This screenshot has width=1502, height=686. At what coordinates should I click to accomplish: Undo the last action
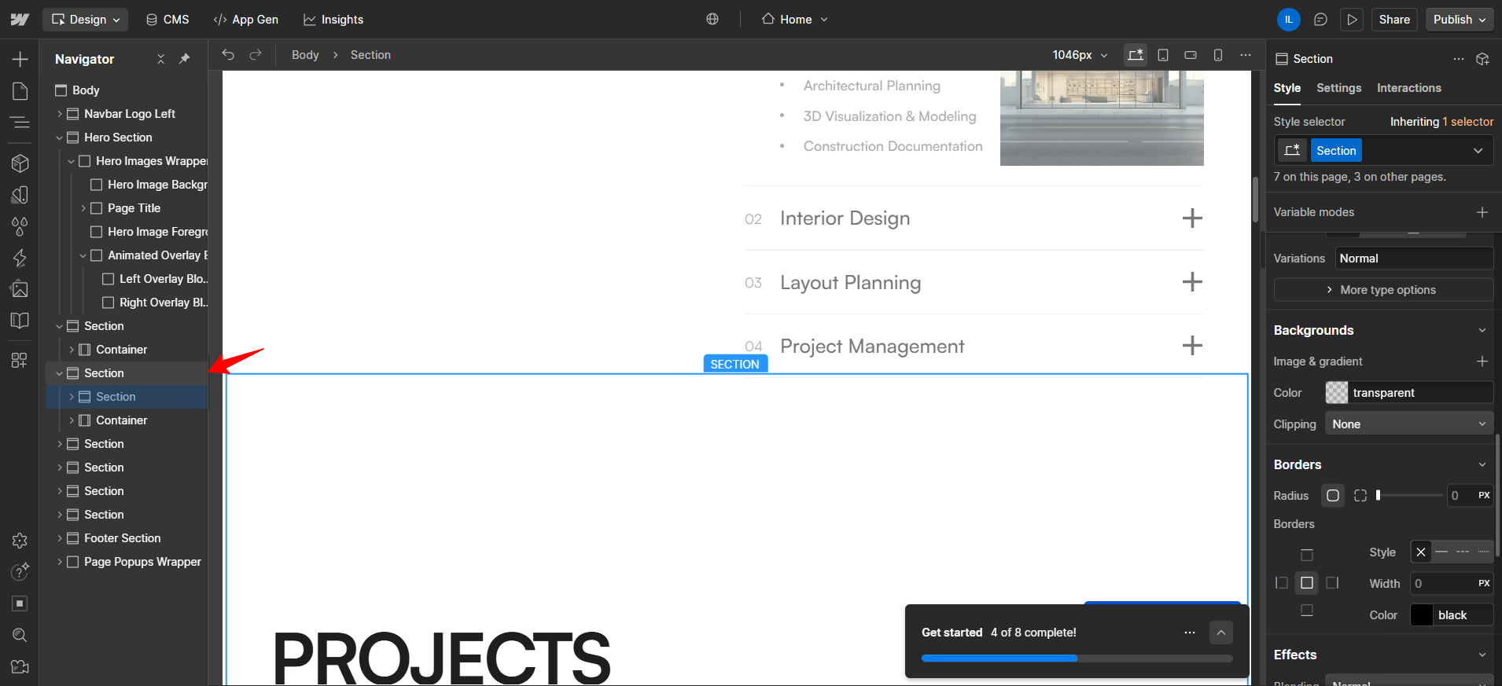point(228,55)
